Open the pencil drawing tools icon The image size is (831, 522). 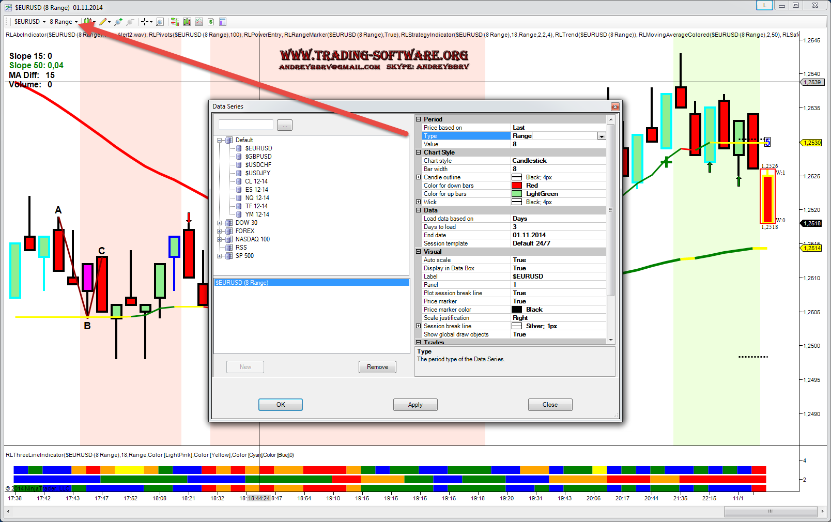(x=103, y=22)
